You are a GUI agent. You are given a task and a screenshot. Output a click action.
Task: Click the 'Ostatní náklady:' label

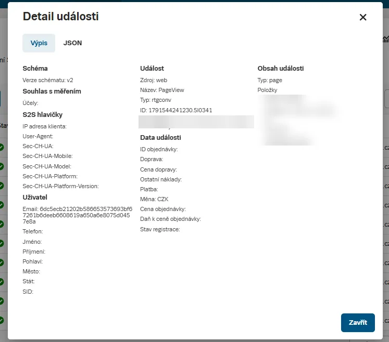pos(161,179)
